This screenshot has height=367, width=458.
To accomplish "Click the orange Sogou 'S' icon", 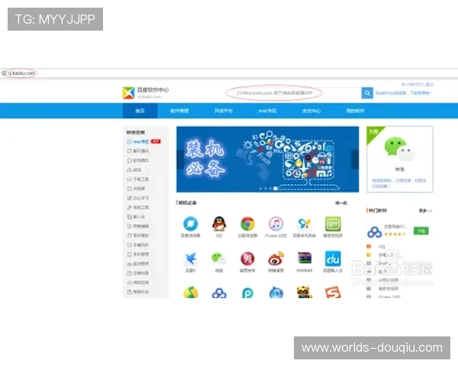I will tap(333, 292).
